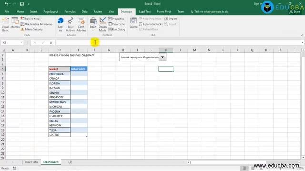Select the NEWORLEANS cell
The width and height of the screenshot is (305, 171).
coord(59,102)
